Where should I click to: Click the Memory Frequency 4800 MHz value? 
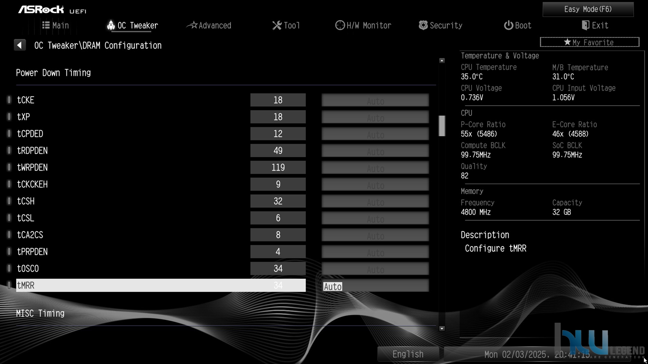[476, 212]
